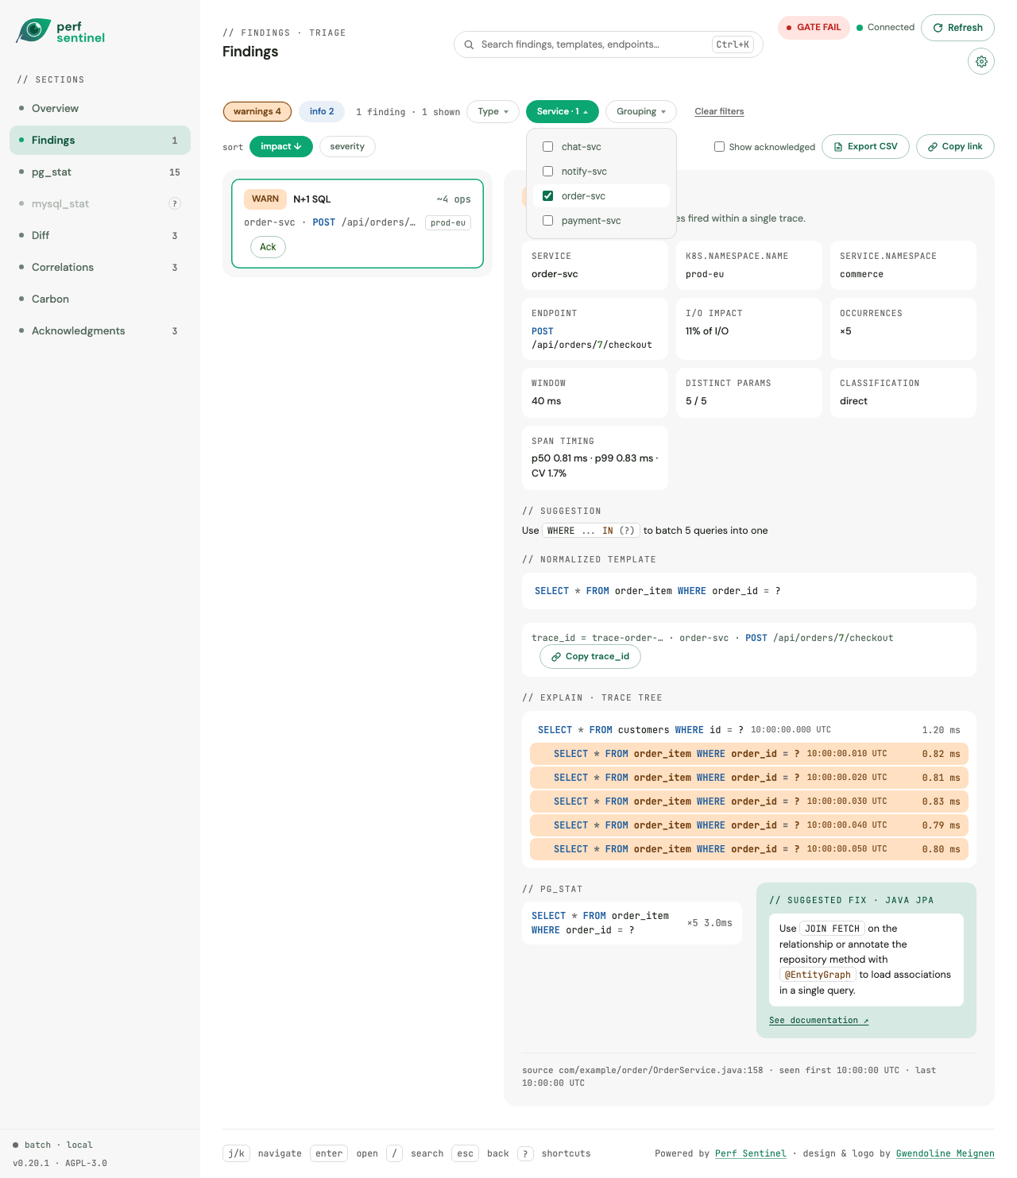Check the chat-svc service filter
Viewport: 1017px width, 1178px height.
point(547,147)
